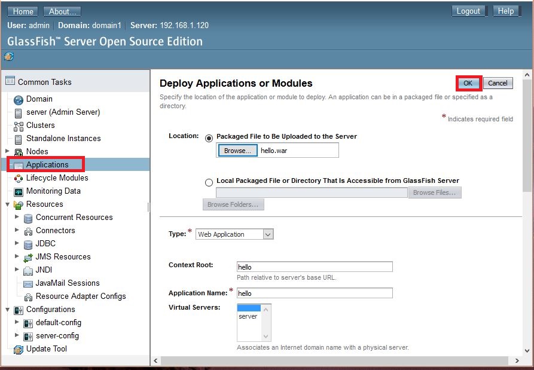534x370 pixels.
Task: Click the Standalone Instances icon
Action: (x=19, y=139)
